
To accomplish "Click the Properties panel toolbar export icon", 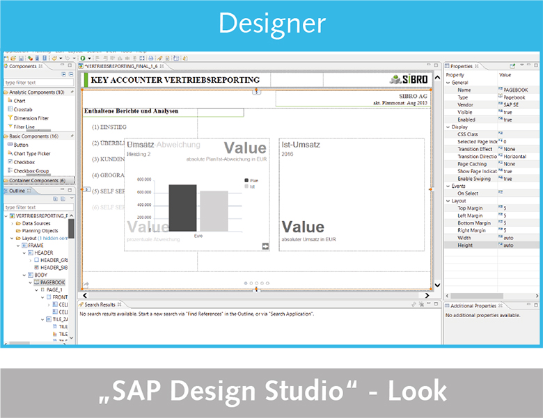I will [x=512, y=66].
